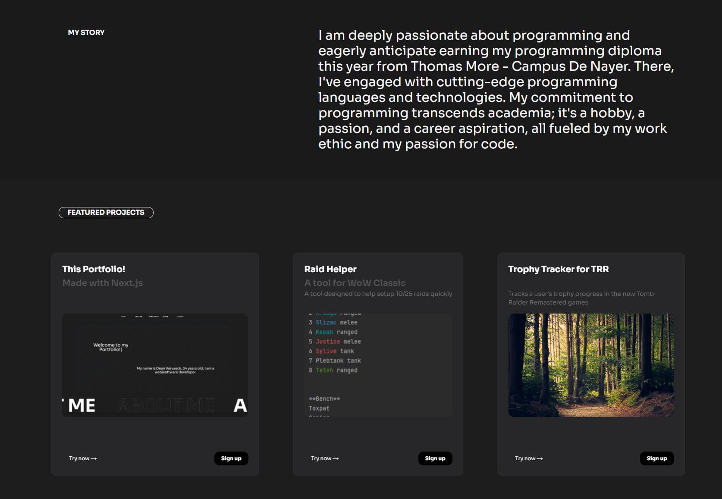Click the 'This Portfolio!' card title
The height and width of the screenshot is (499, 722).
(94, 269)
